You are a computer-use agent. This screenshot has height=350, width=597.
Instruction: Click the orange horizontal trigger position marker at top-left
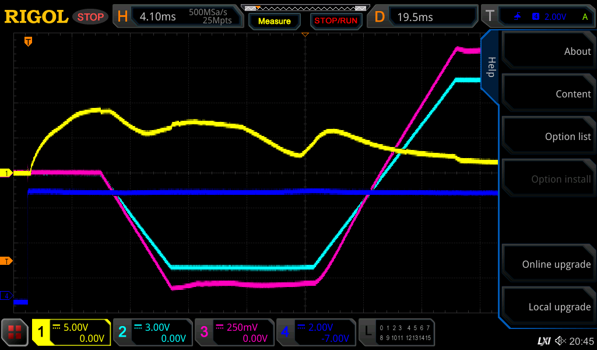pyautogui.click(x=27, y=41)
